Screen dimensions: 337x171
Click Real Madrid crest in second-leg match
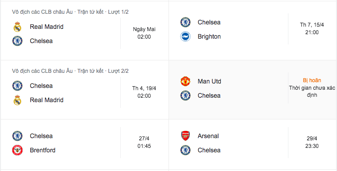(x=17, y=100)
